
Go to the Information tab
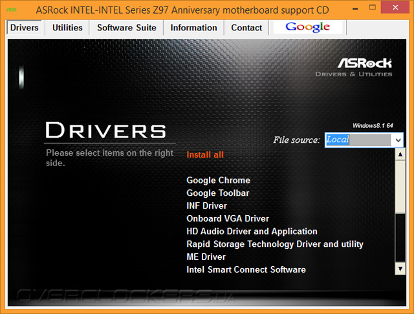tap(193, 28)
